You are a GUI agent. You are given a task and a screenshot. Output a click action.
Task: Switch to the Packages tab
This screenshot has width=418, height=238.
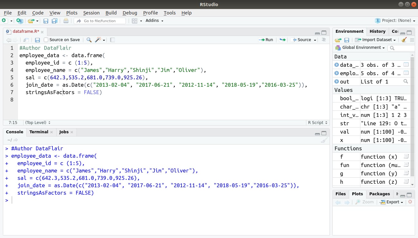point(379,194)
